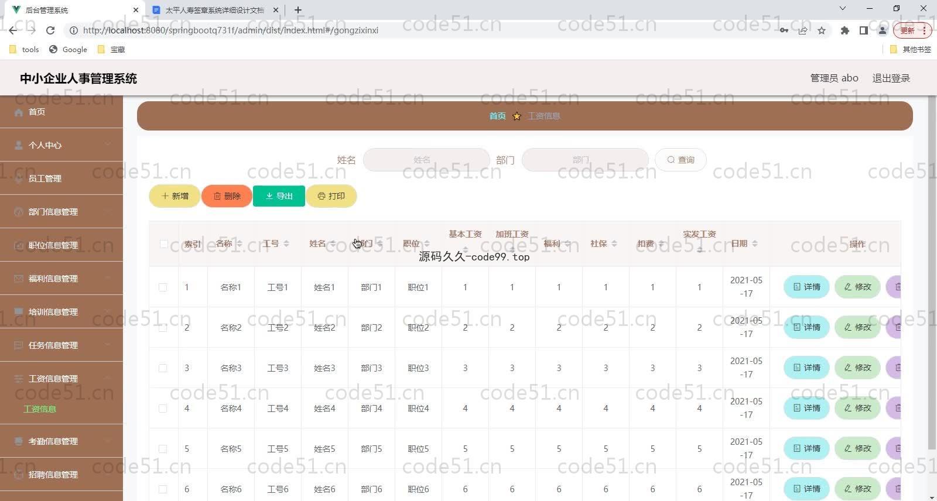The height and width of the screenshot is (501, 937).
Task: Click the icon beside 培训信息管理
Action: [19, 312]
